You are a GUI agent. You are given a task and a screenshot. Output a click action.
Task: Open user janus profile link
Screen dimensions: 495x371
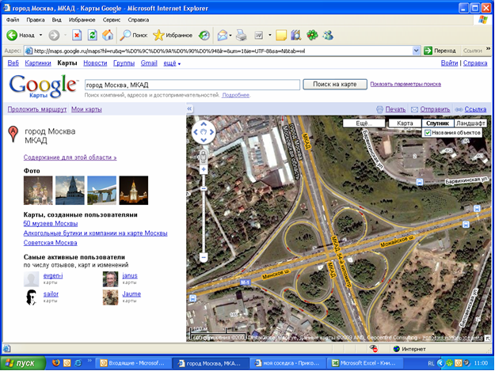pyautogui.click(x=130, y=275)
